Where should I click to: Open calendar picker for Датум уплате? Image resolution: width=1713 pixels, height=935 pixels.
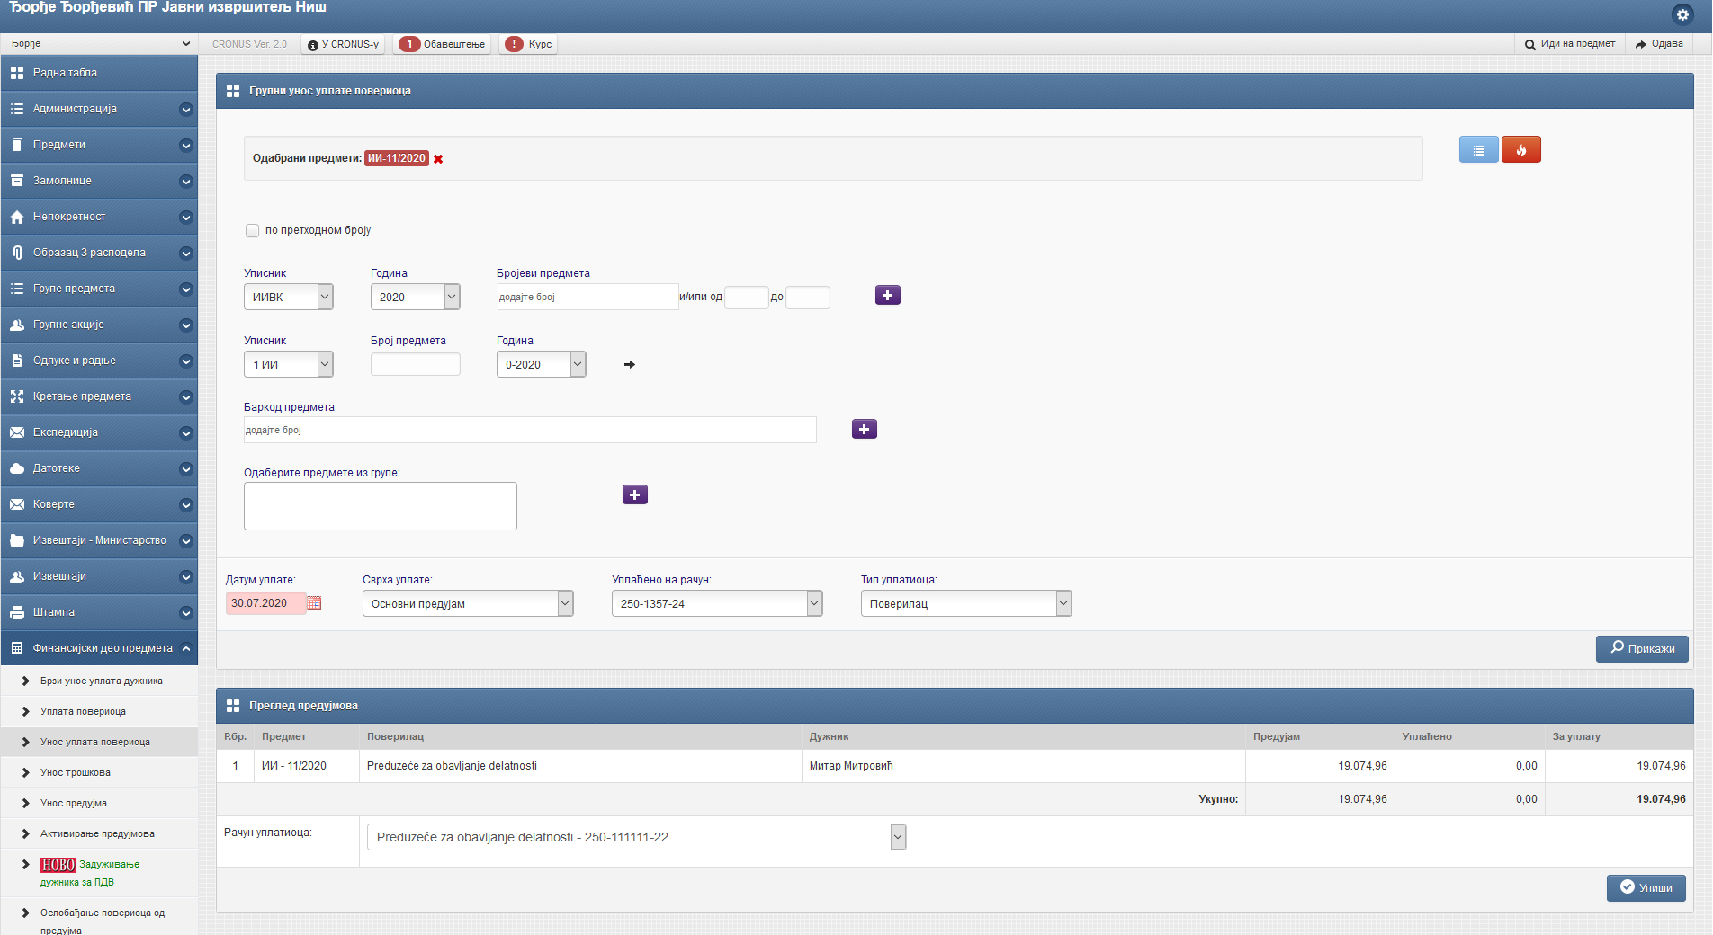pos(314,603)
